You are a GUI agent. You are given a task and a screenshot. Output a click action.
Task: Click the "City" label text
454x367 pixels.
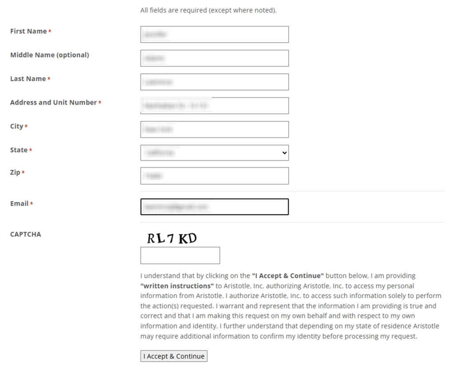16,126
